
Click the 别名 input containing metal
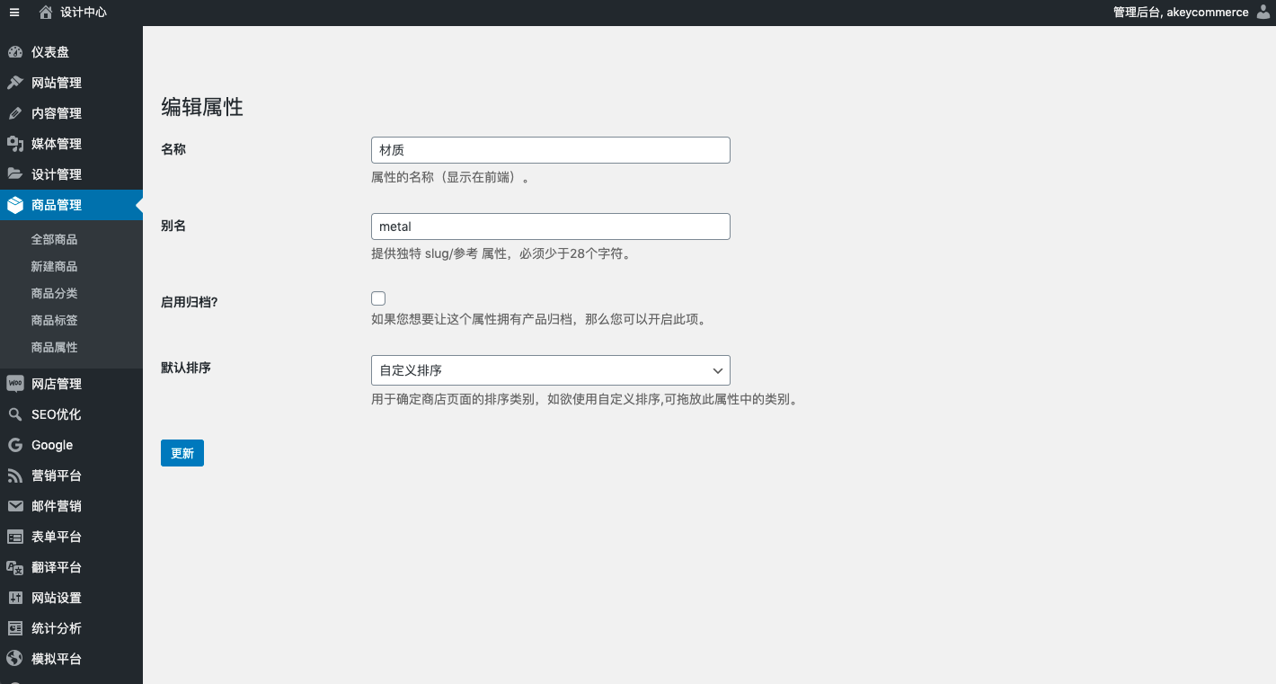[x=550, y=227]
